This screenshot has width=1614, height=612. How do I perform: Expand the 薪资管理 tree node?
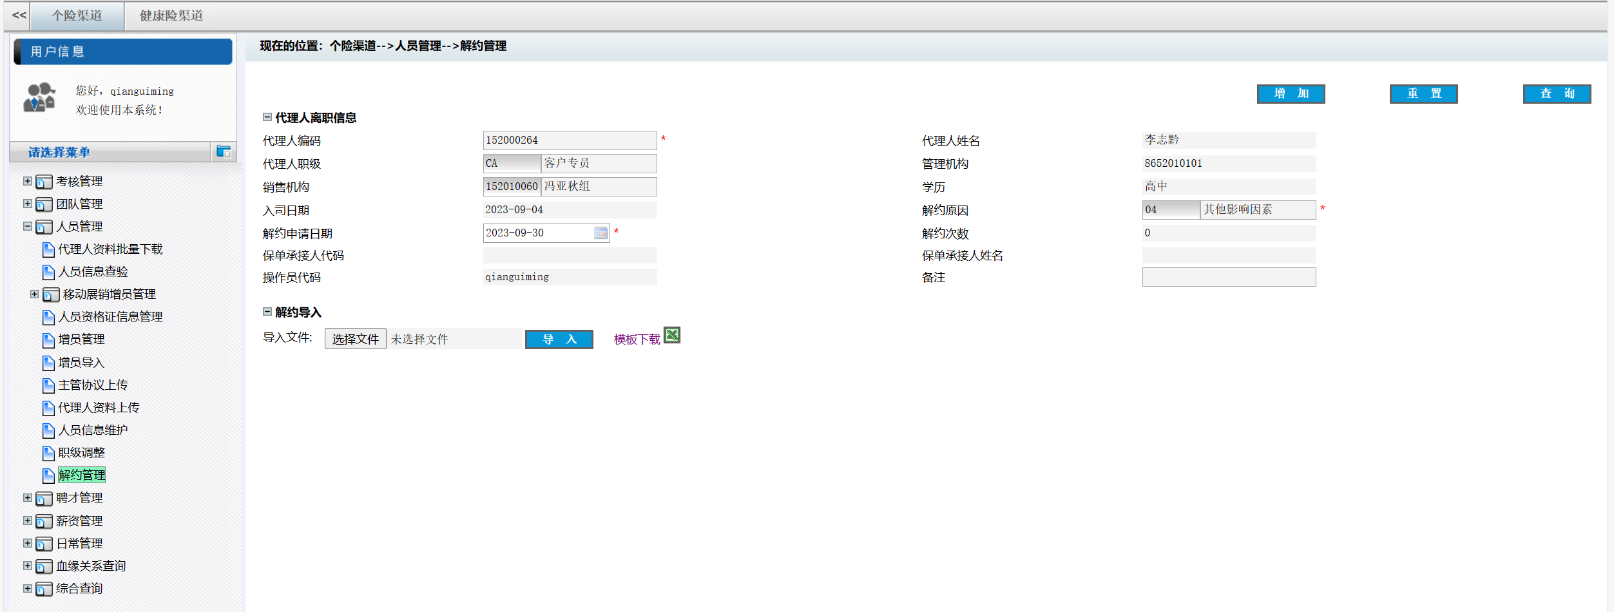point(28,521)
